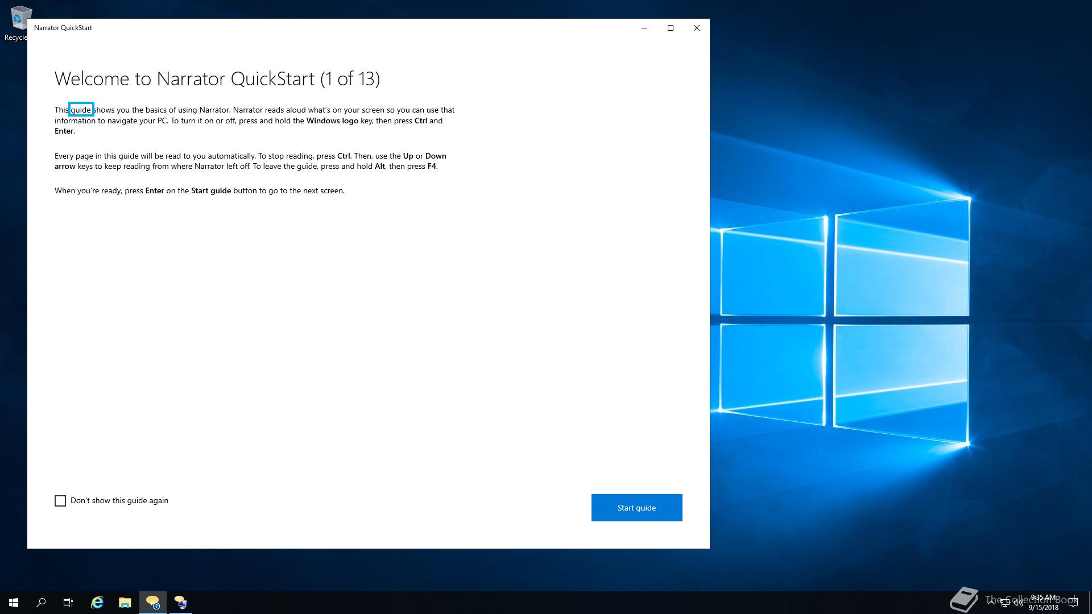1092x614 pixels.
Task: Click the 'Narrator QuickStart' window title
Action: tap(63, 28)
